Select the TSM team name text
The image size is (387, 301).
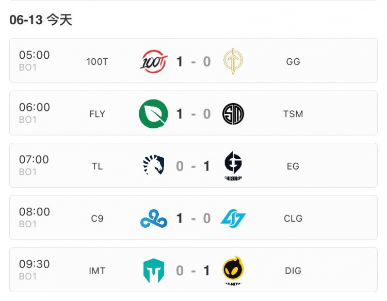click(x=293, y=114)
